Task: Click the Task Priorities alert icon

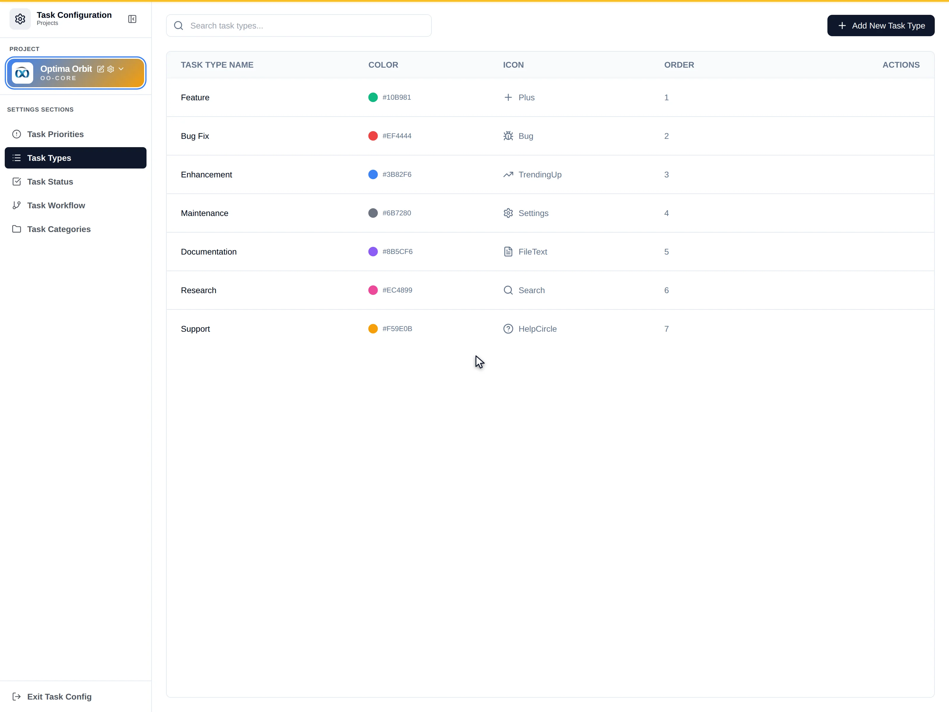Action: pos(17,134)
